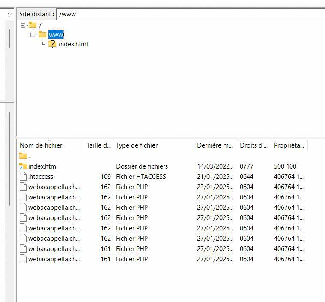Click the root "/" folder icon in tree
Screen dimensions: 325x302
[x=33, y=25]
